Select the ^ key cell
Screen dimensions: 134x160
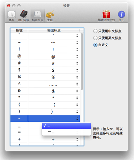(19, 84)
